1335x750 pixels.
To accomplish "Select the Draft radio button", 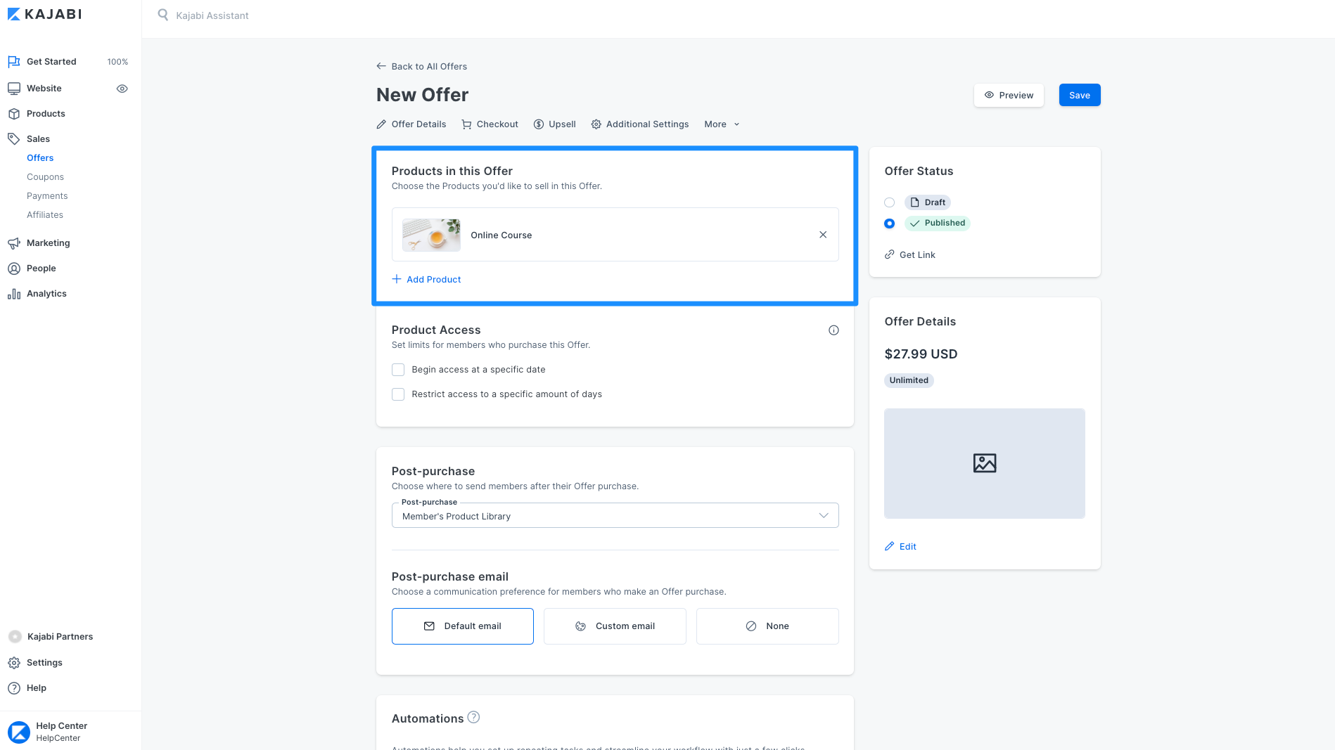I will (x=890, y=202).
